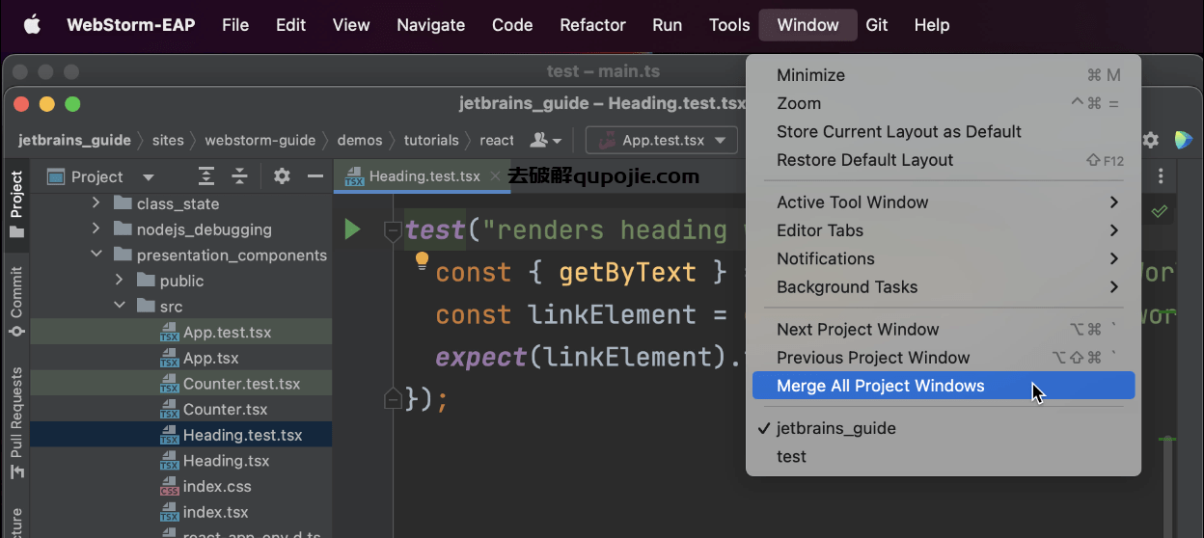
Task: Hide the Project panel with the minus icon
Action: [x=315, y=176]
